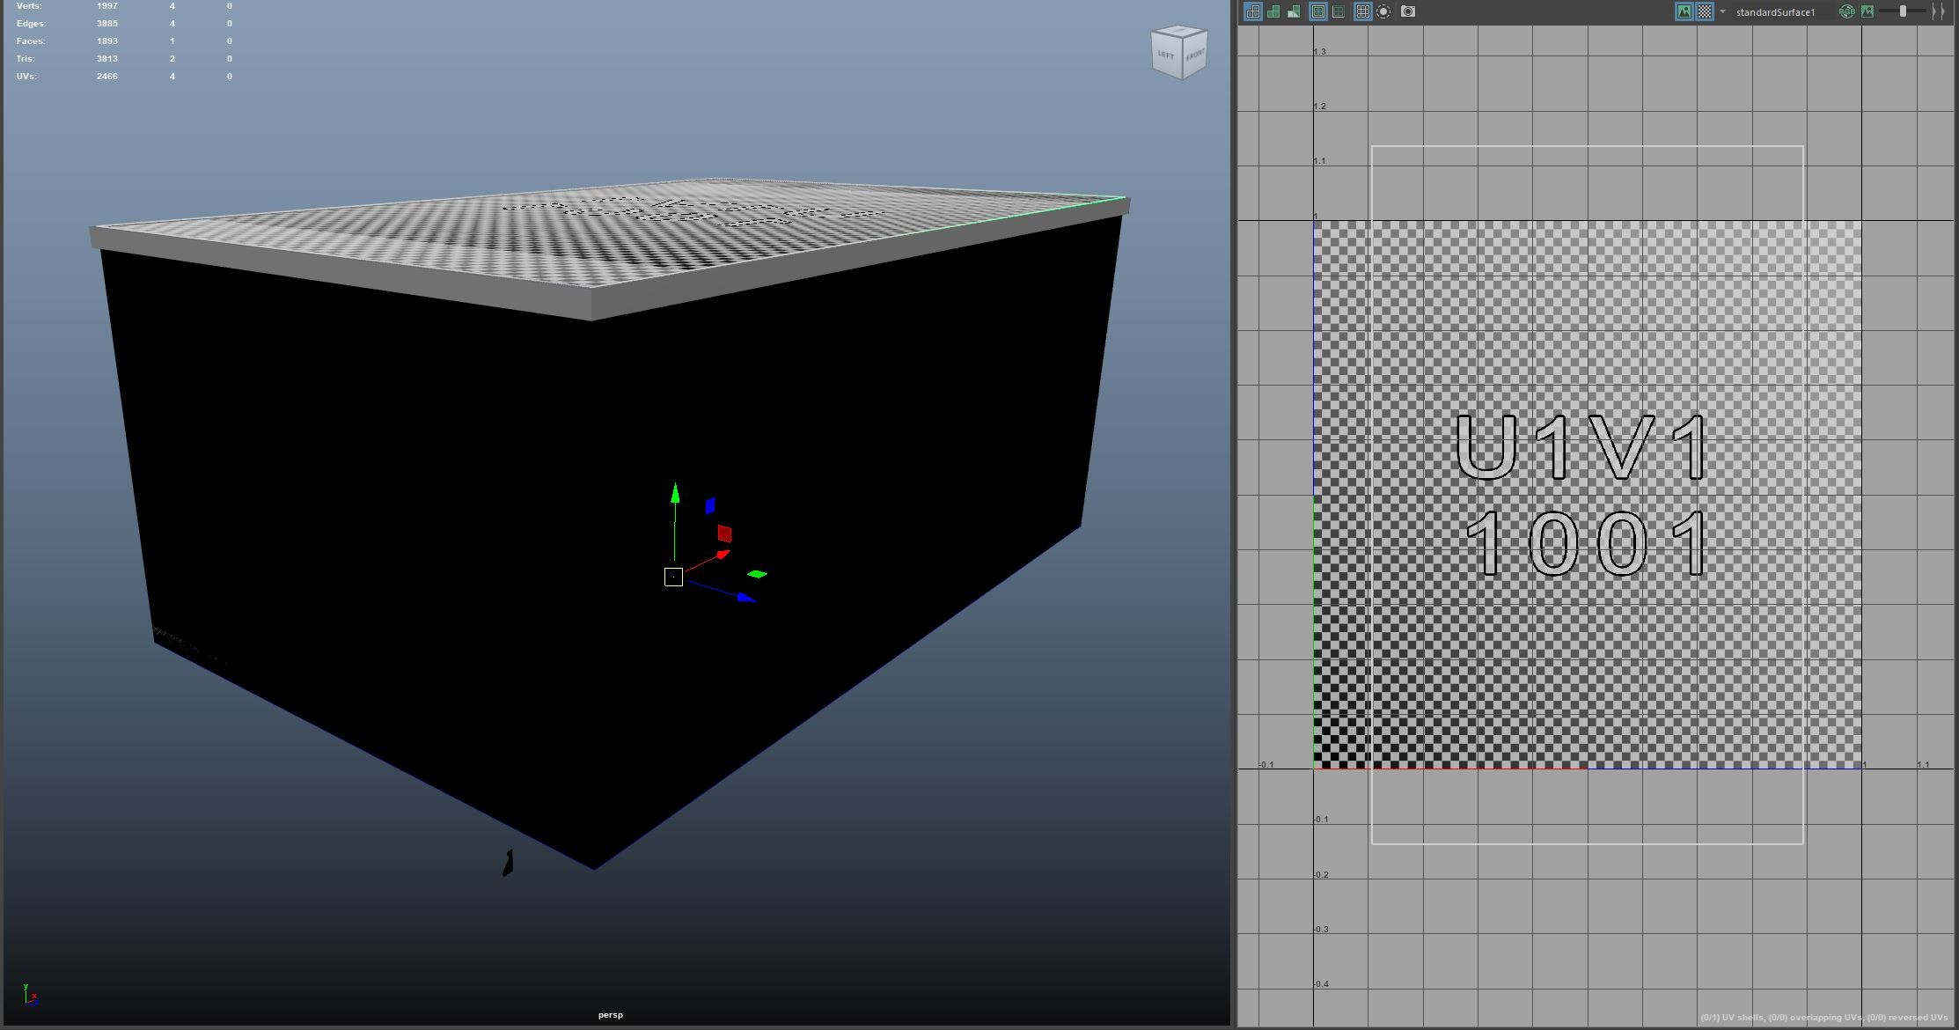Toggle image display in UV editor
This screenshot has width=1959, height=1030.
click(1684, 11)
